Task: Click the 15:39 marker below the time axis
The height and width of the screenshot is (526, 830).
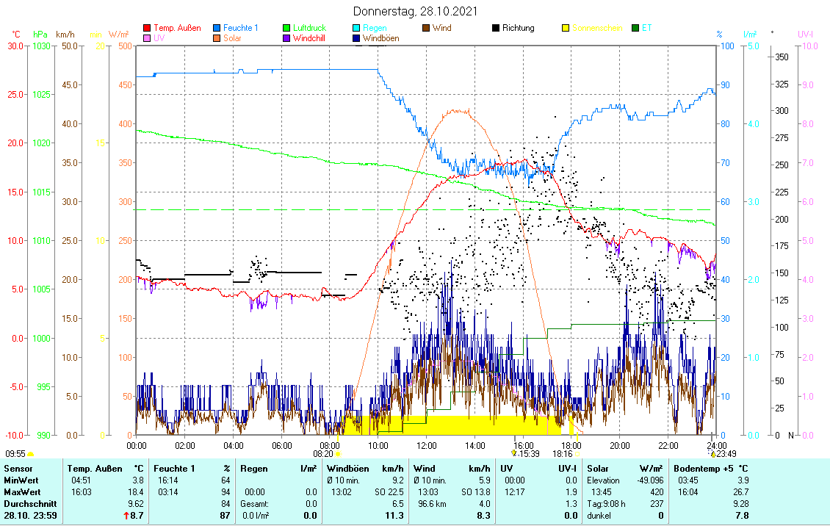Action: point(526,454)
